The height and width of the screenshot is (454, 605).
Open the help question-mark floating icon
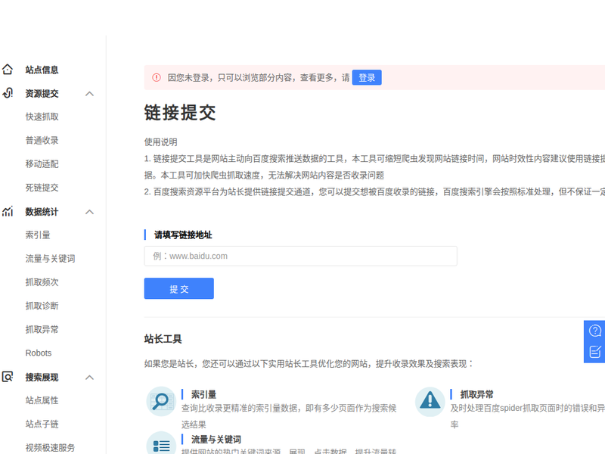coord(595,331)
